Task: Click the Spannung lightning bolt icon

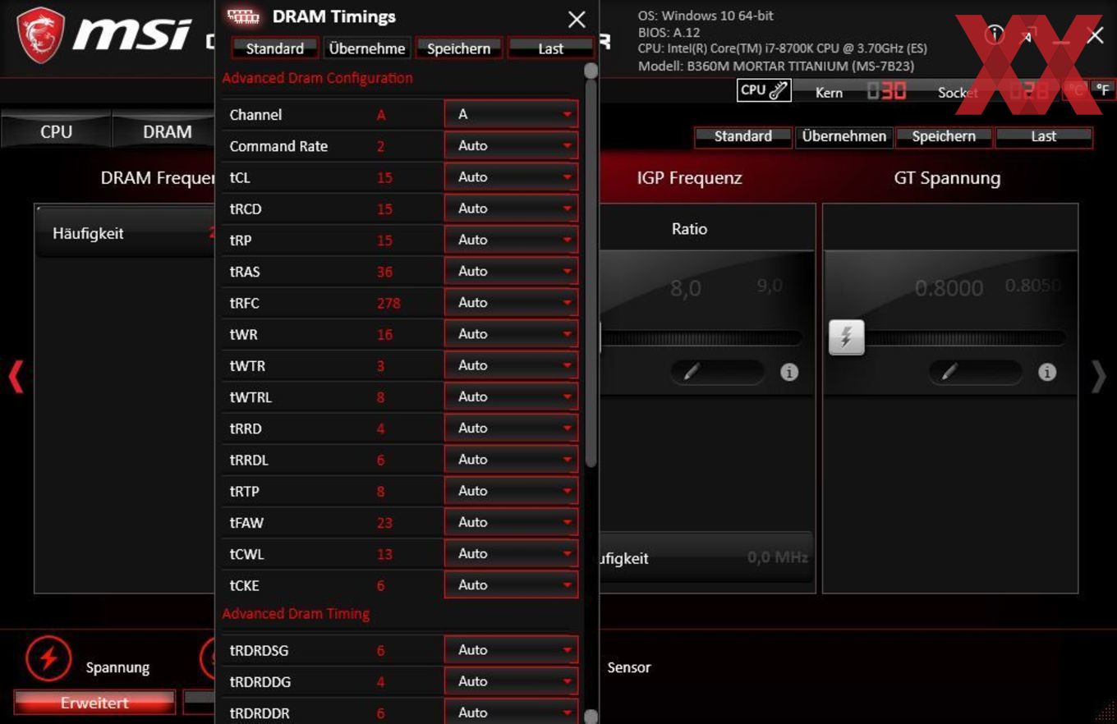Action: coord(48,658)
